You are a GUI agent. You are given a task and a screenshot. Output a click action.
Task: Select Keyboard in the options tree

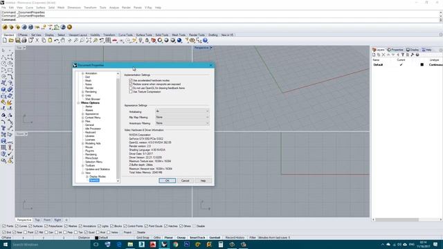point(91,132)
